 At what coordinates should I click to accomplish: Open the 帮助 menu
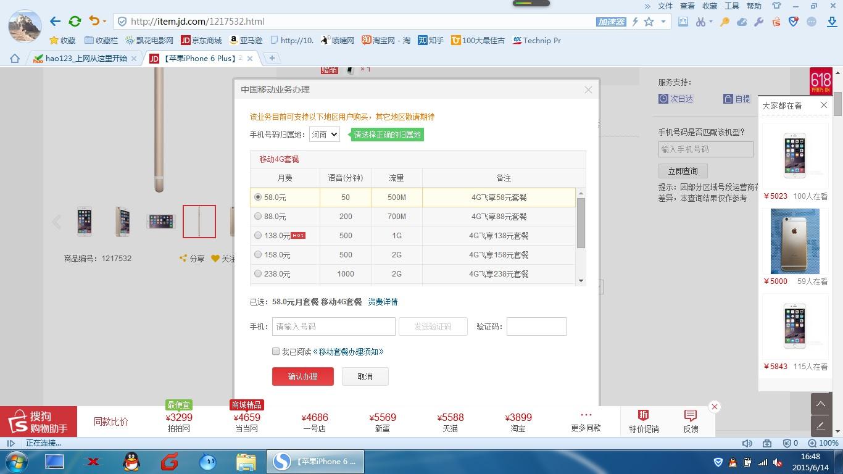754,6
